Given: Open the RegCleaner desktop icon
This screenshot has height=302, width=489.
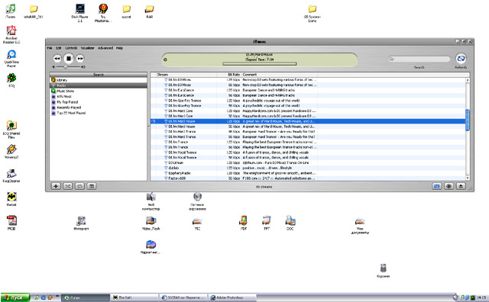Looking at the screenshot, I should (x=11, y=175).
